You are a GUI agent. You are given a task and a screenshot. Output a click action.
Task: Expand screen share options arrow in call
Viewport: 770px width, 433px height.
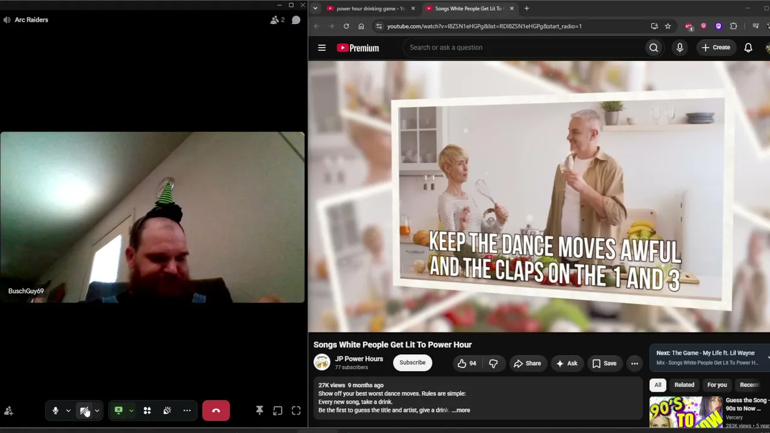click(131, 411)
